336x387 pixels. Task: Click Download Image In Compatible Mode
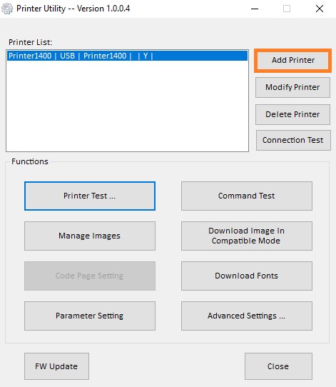(x=247, y=236)
